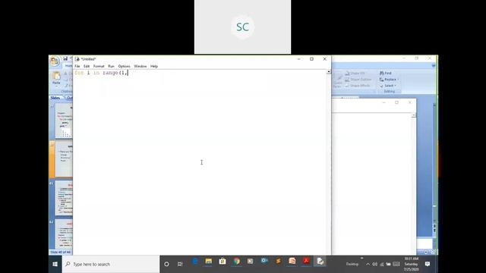Click the taskbar clock and date
This screenshot has height=273, width=486.
pyautogui.click(x=412, y=264)
